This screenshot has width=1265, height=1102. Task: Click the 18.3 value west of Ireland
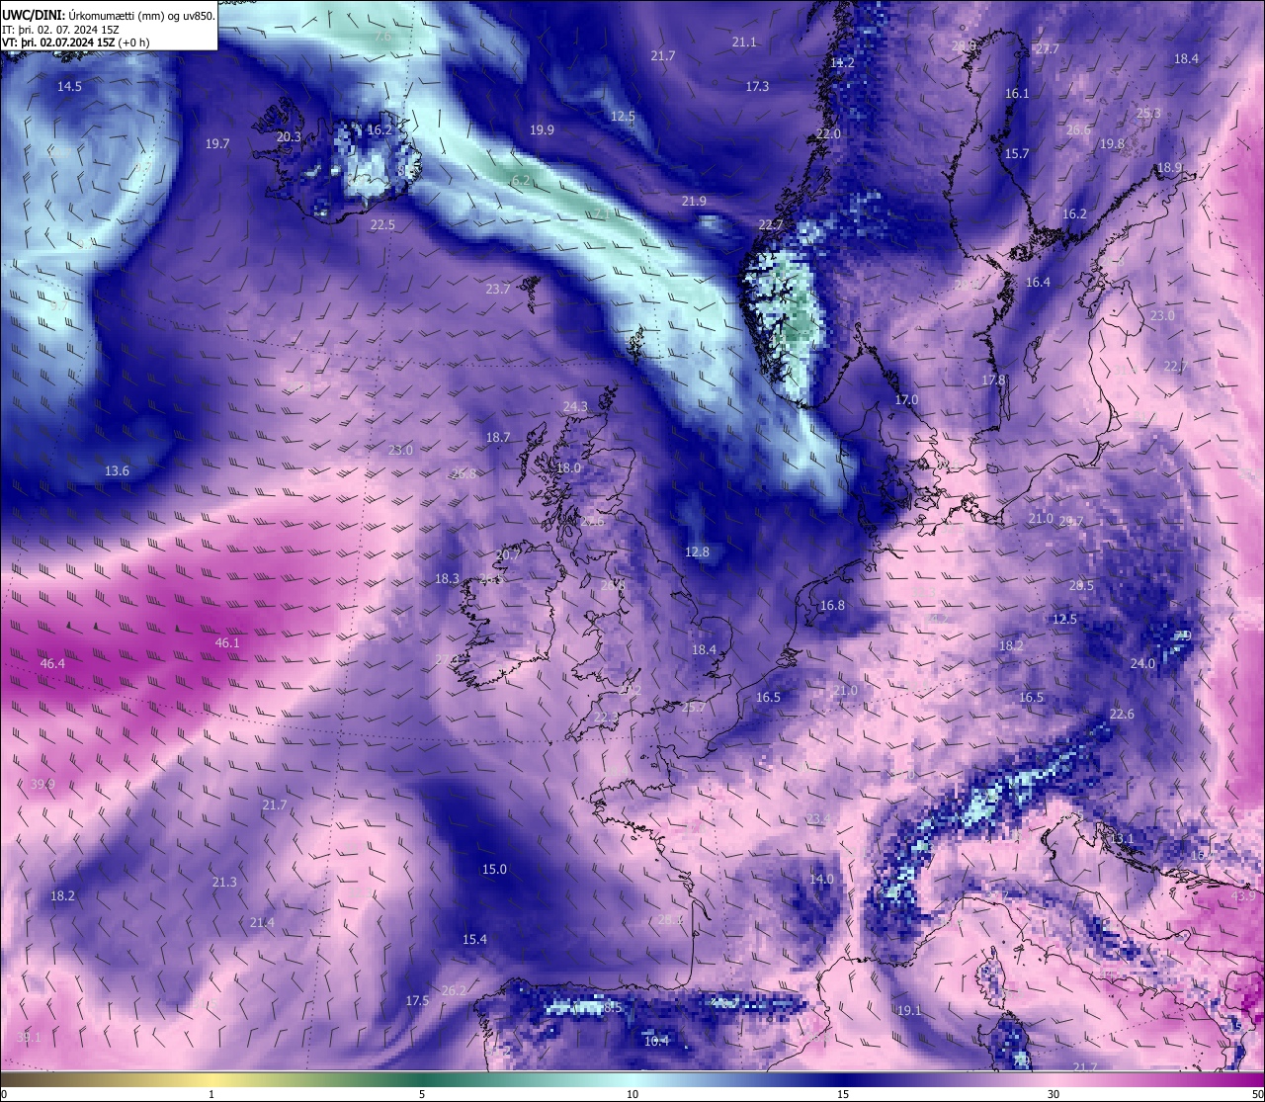[447, 578]
